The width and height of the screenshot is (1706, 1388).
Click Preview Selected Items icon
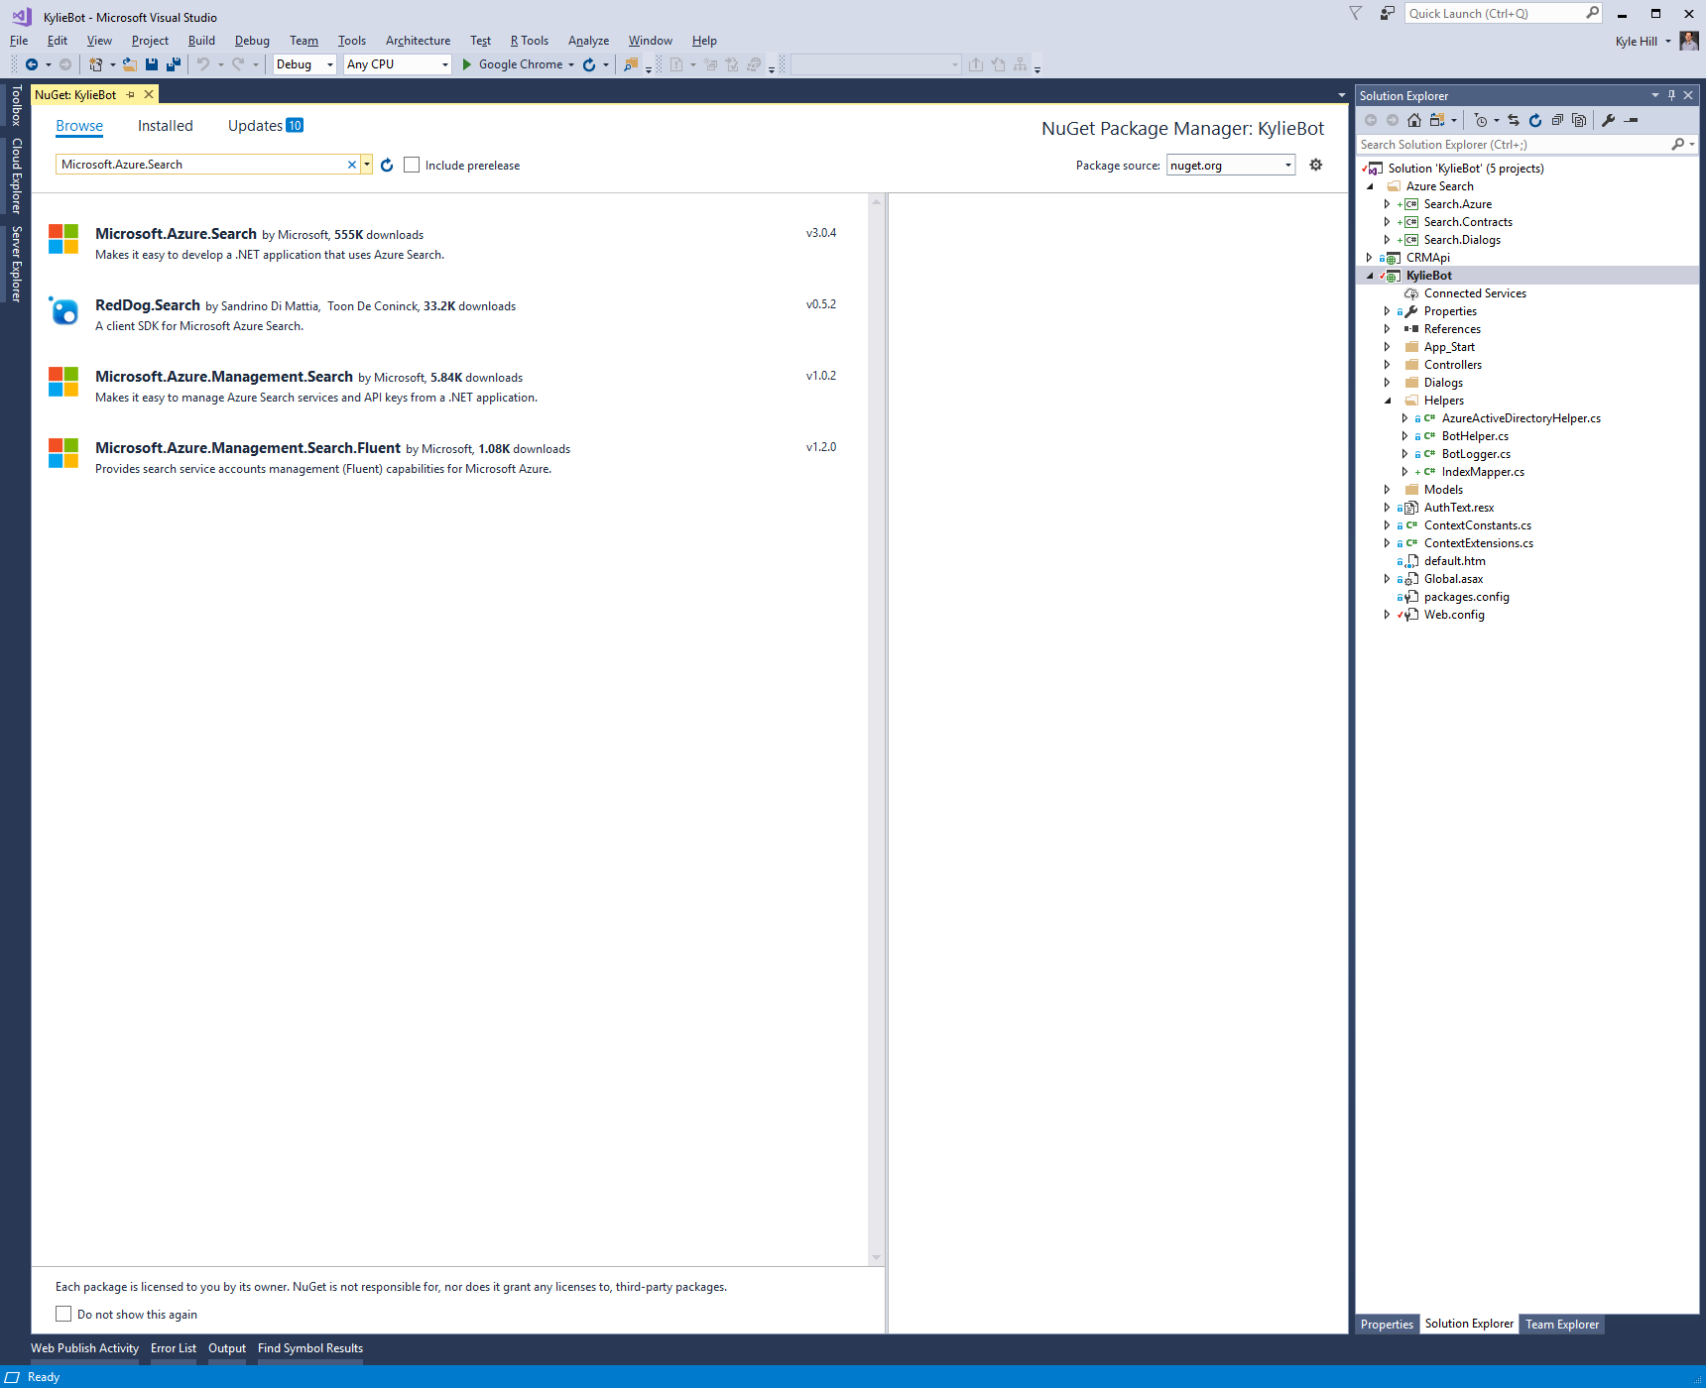click(x=1631, y=120)
